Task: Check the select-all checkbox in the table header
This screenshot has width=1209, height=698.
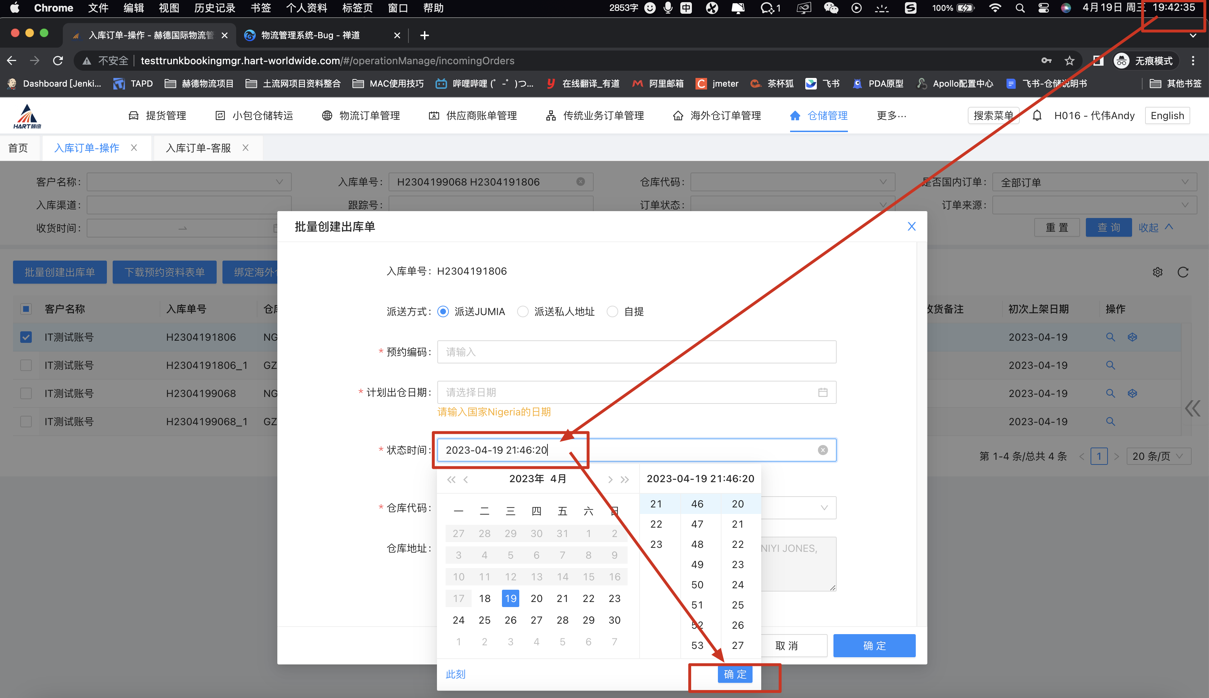Action: click(x=25, y=309)
